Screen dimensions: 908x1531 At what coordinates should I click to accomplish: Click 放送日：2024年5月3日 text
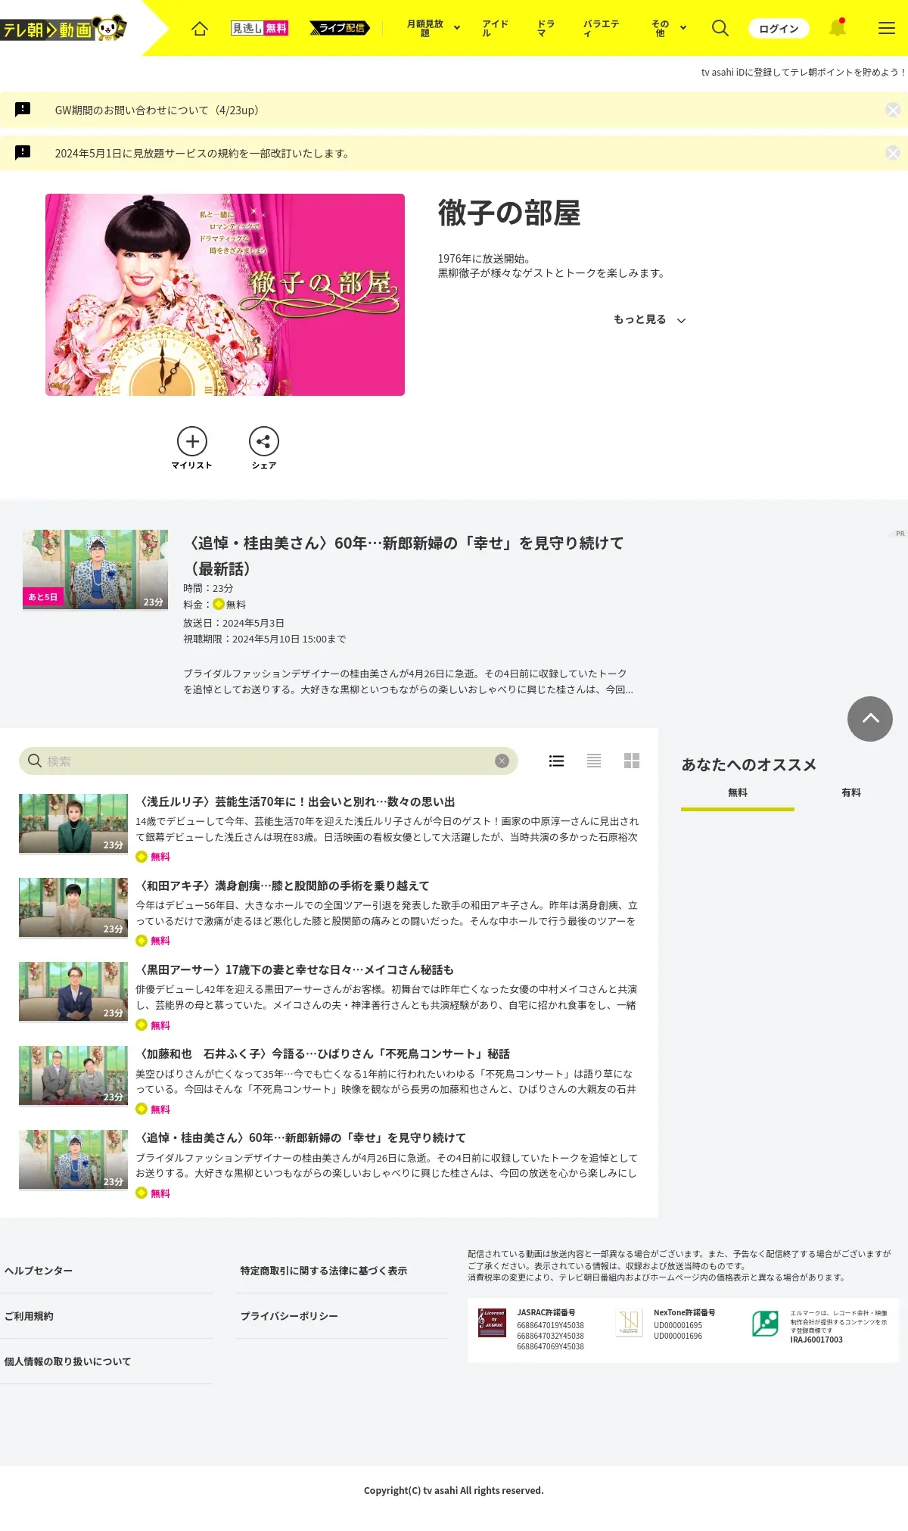[234, 623]
